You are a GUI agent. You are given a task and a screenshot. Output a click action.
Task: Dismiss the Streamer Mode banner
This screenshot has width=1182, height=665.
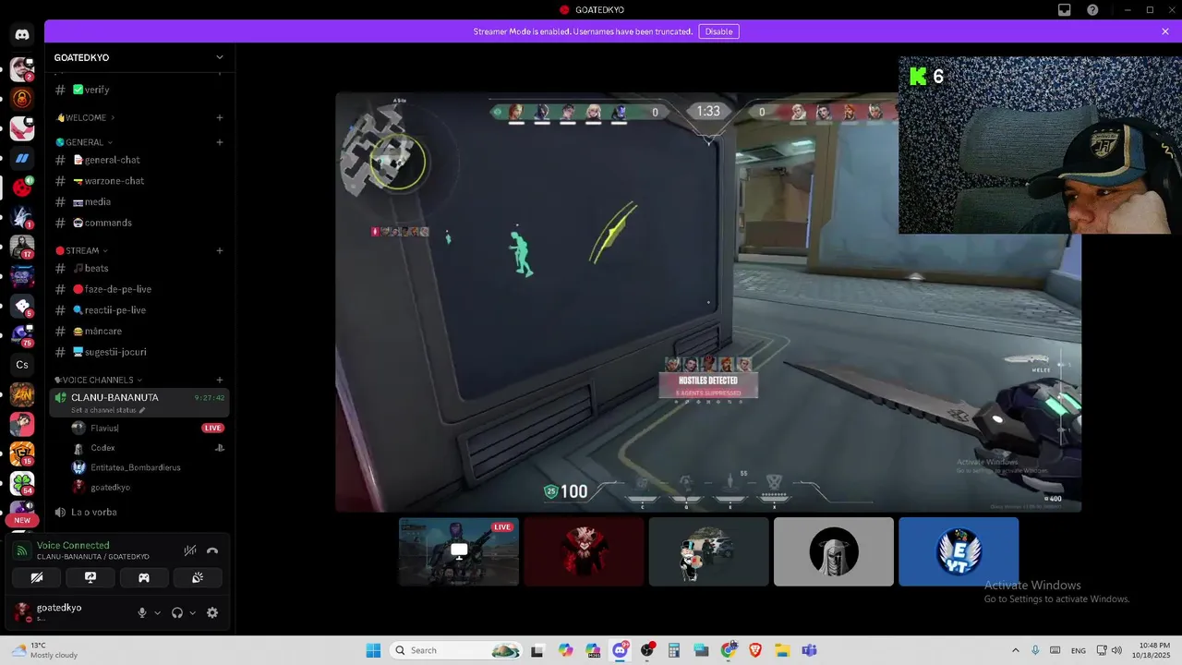[1165, 31]
